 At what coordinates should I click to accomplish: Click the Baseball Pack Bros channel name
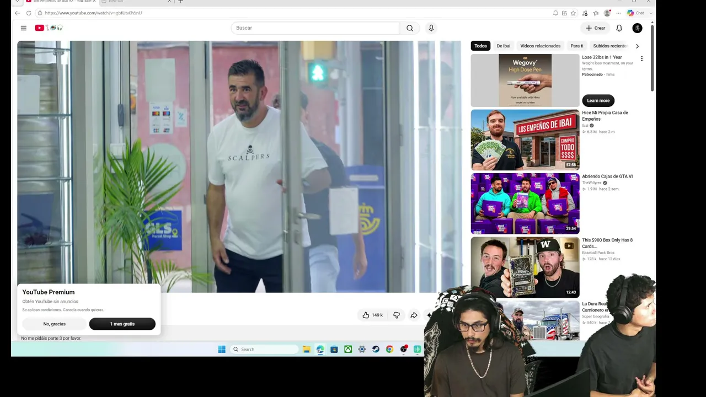tap(598, 253)
